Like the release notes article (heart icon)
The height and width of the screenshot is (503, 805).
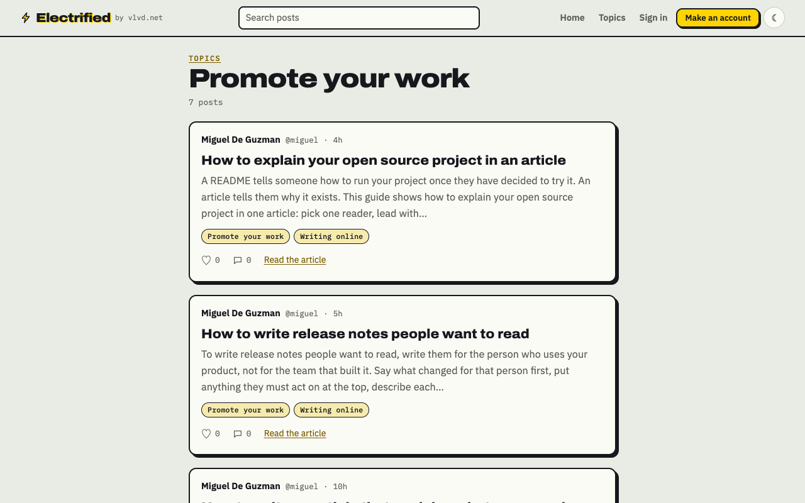pos(206,434)
